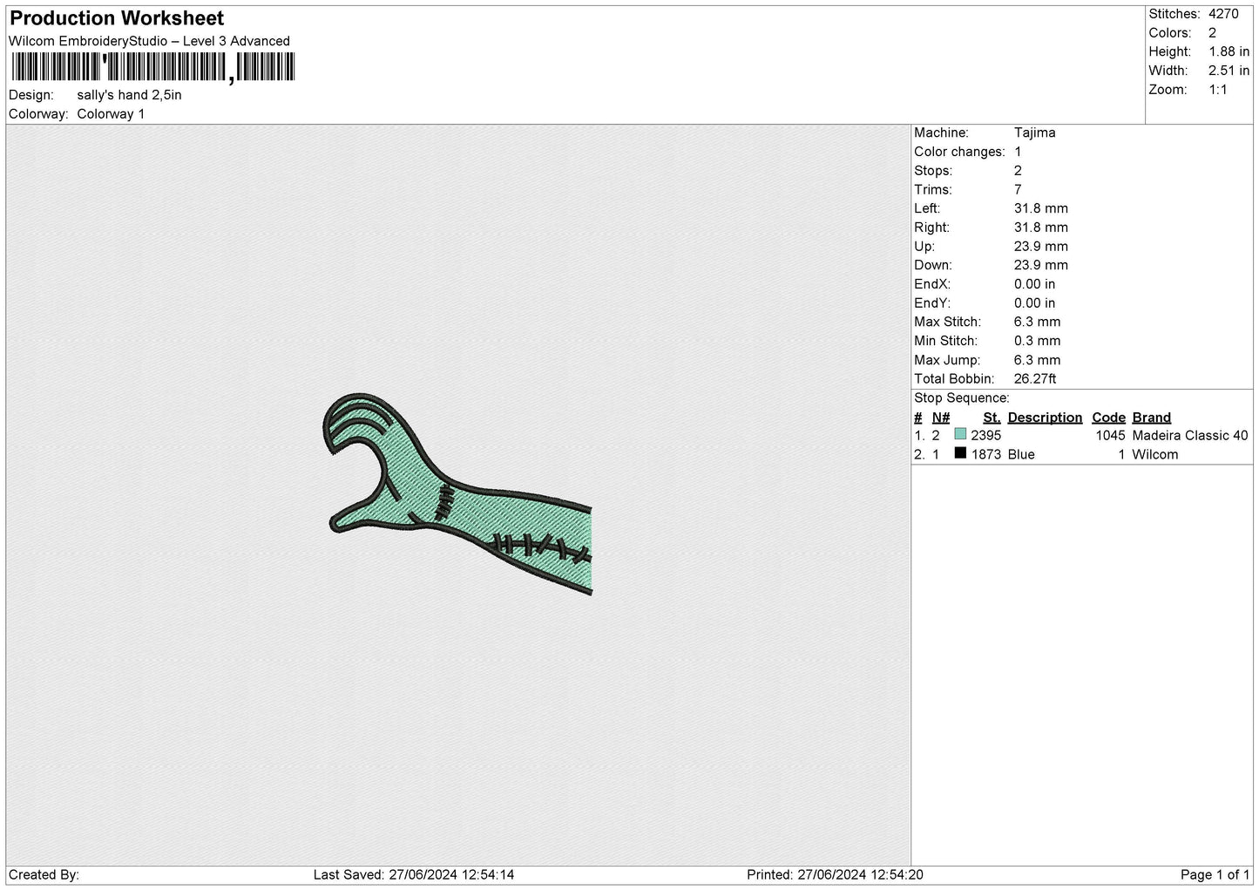
Task: Click the 'Max Jump:' label
Action: click(x=947, y=360)
